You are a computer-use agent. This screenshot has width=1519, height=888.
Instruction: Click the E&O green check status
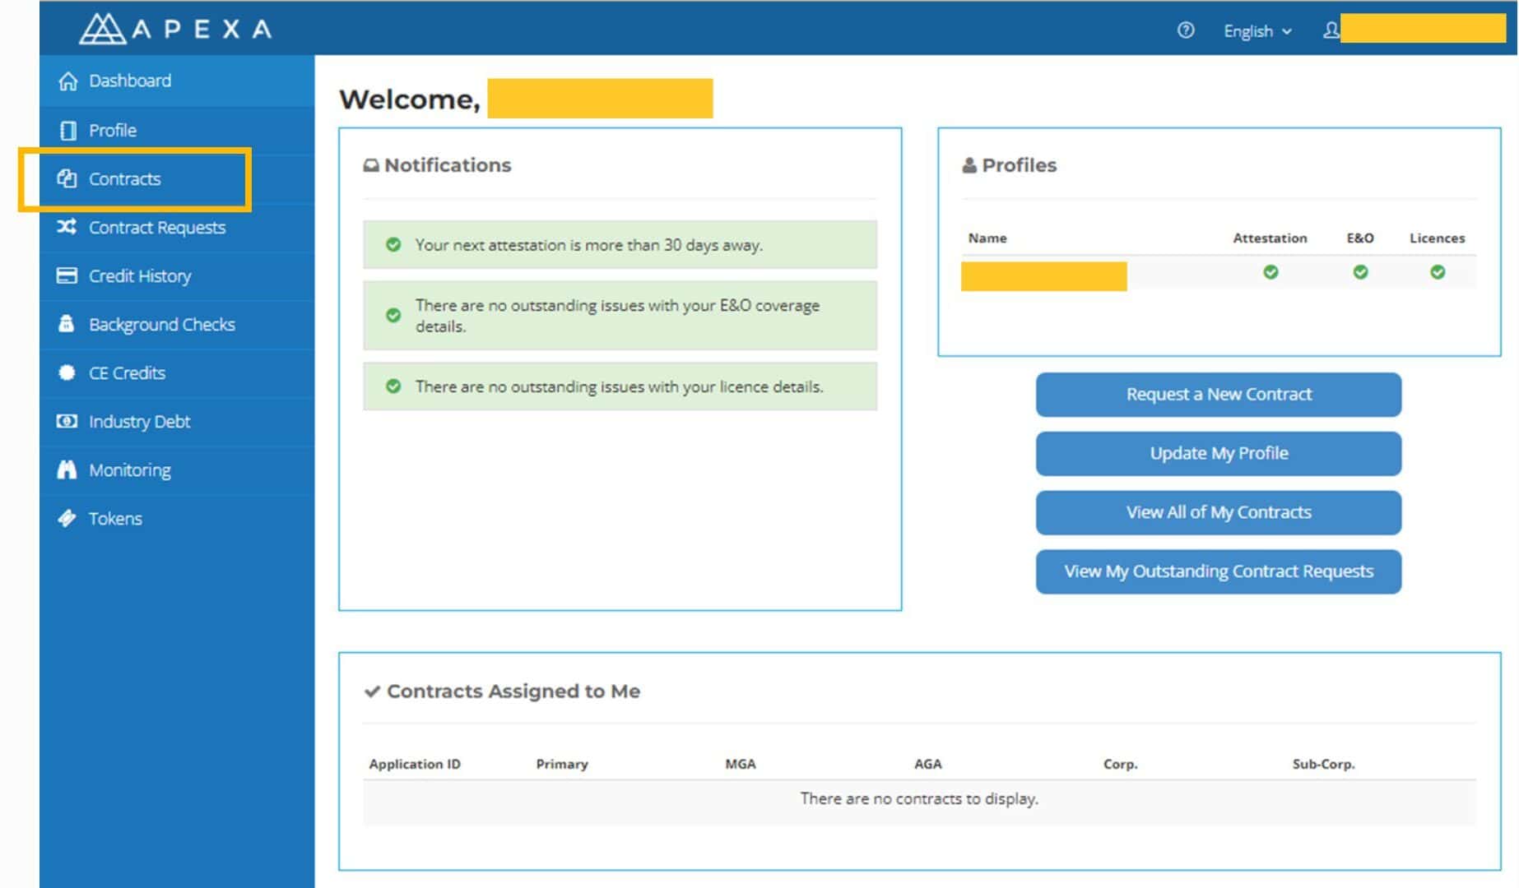(x=1360, y=272)
